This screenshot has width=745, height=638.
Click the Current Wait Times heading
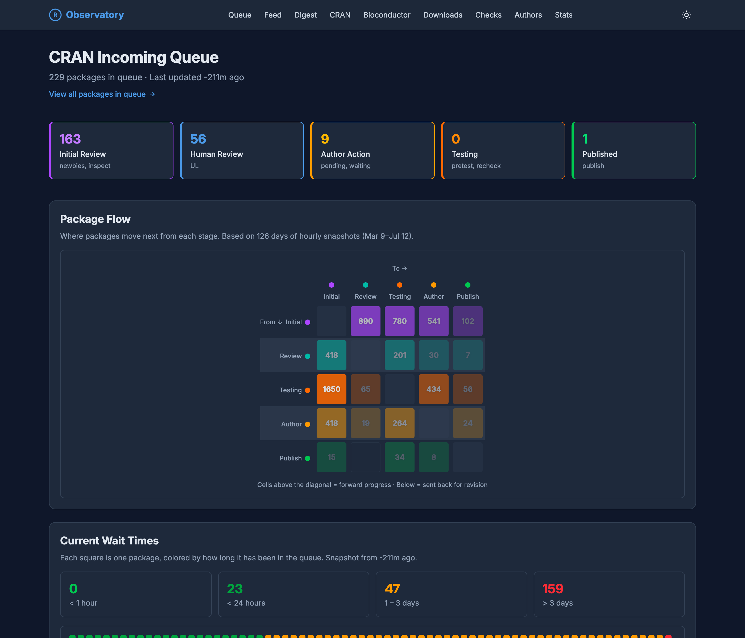coord(109,541)
